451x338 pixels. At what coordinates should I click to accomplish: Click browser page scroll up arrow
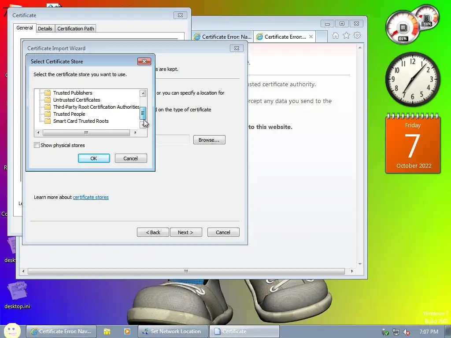click(x=360, y=48)
